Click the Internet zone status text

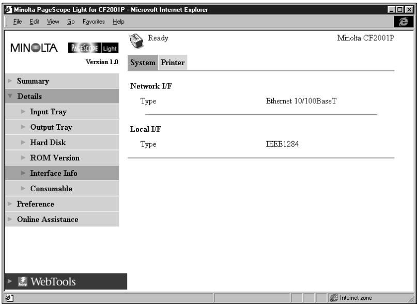[x=356, y=298]
